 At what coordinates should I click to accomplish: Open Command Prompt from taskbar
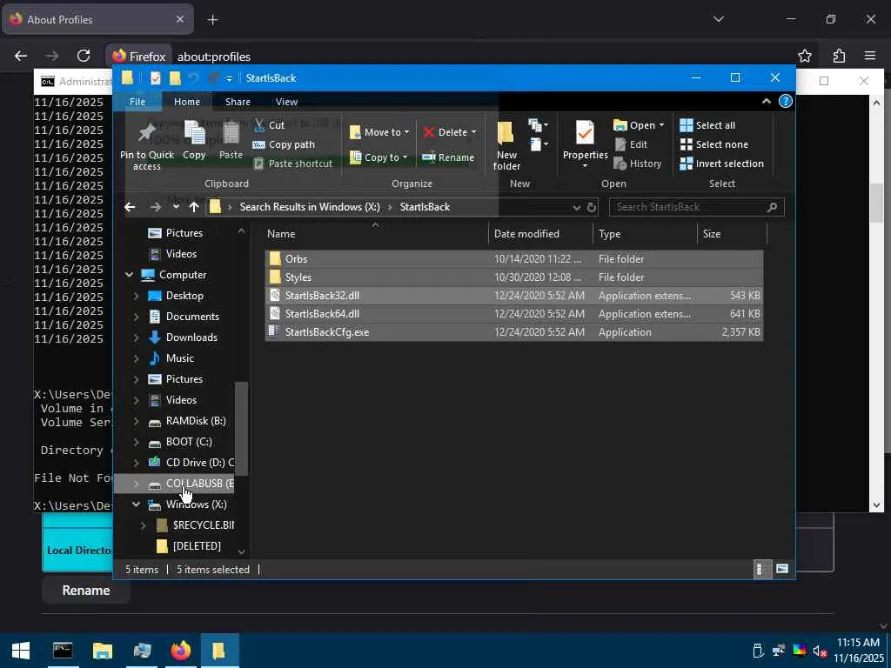pos(63,651)
